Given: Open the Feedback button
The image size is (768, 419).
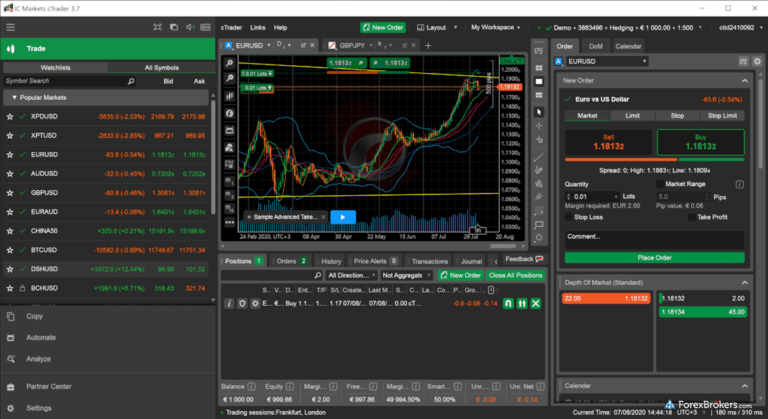Looking at the screenshot, I should 524,259.
